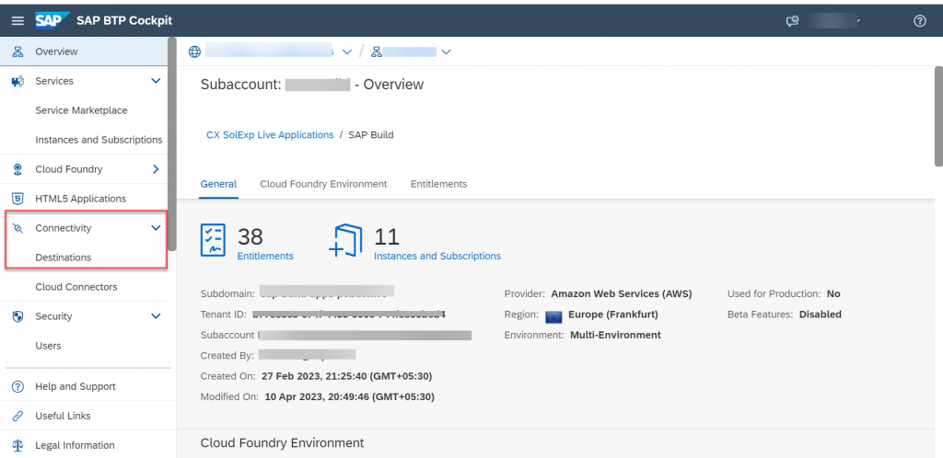Collapse the Connectivity section chevron
The width and height of the screenshot is (943, 458).
(x=156, y=228)
